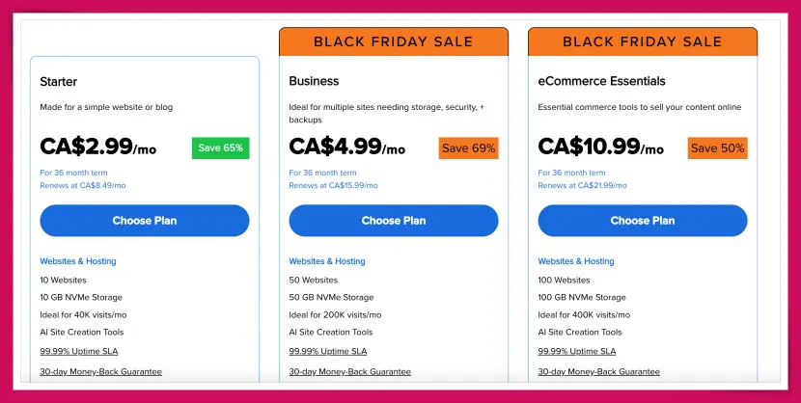Choose the Starter plan
This screenshot has width=801, height=403.
(x=145, y=221)
